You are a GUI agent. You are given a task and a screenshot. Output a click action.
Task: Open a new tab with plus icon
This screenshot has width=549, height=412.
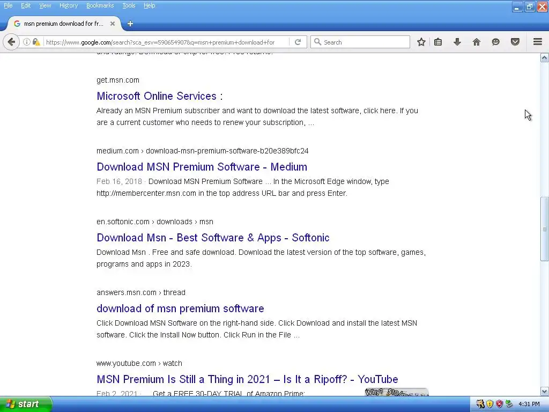[130, 24]
